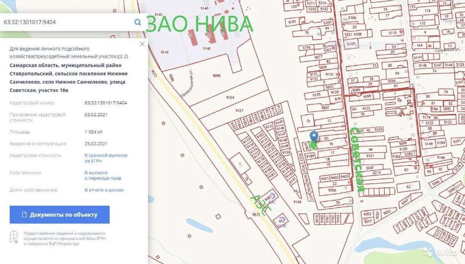Select address text 'Самарская область, муниципальный район'
Viewport: 465px width, 264px height.
[x=66, y=65]
